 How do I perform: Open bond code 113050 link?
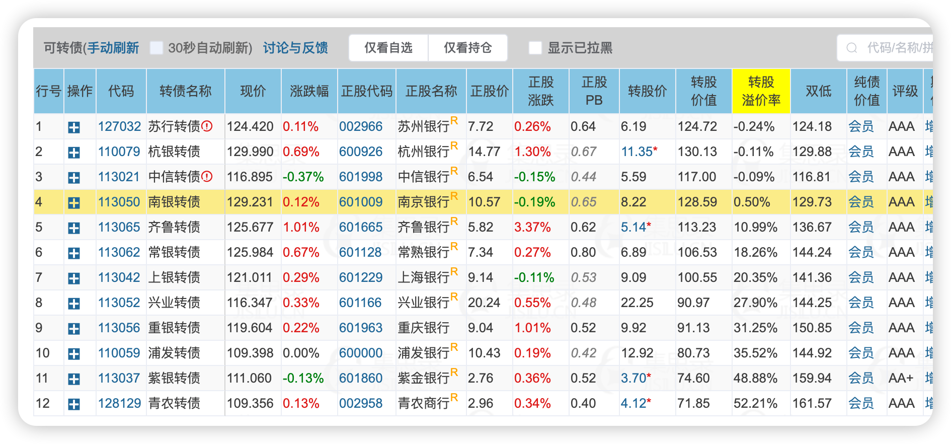pyautogui.click(x=119, y=202)
